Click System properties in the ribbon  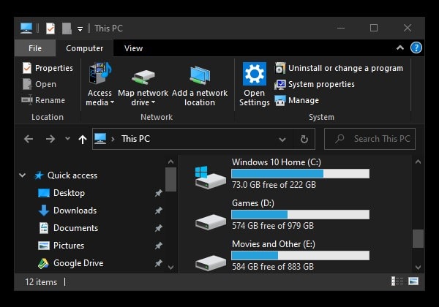pyautogui.click(x=315, y=84)
